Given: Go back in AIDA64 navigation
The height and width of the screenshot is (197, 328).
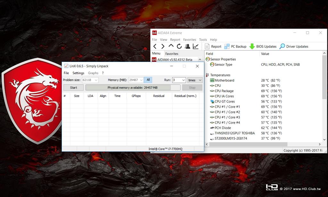Looking at the screenshot, I should pyautogui.click(x=155, y=46).
